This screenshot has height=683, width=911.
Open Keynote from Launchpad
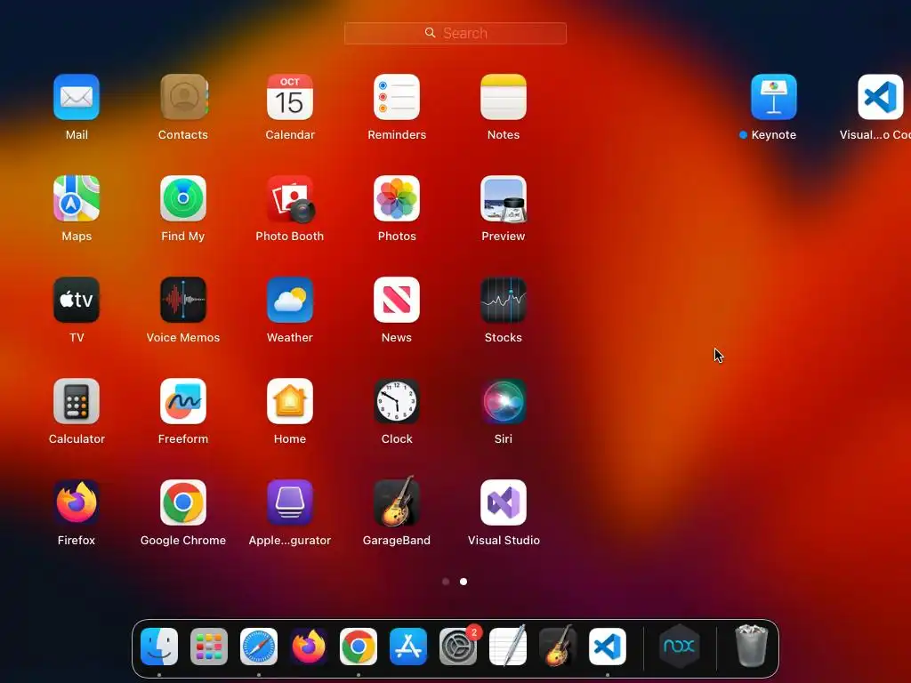[x=774, y=97]
